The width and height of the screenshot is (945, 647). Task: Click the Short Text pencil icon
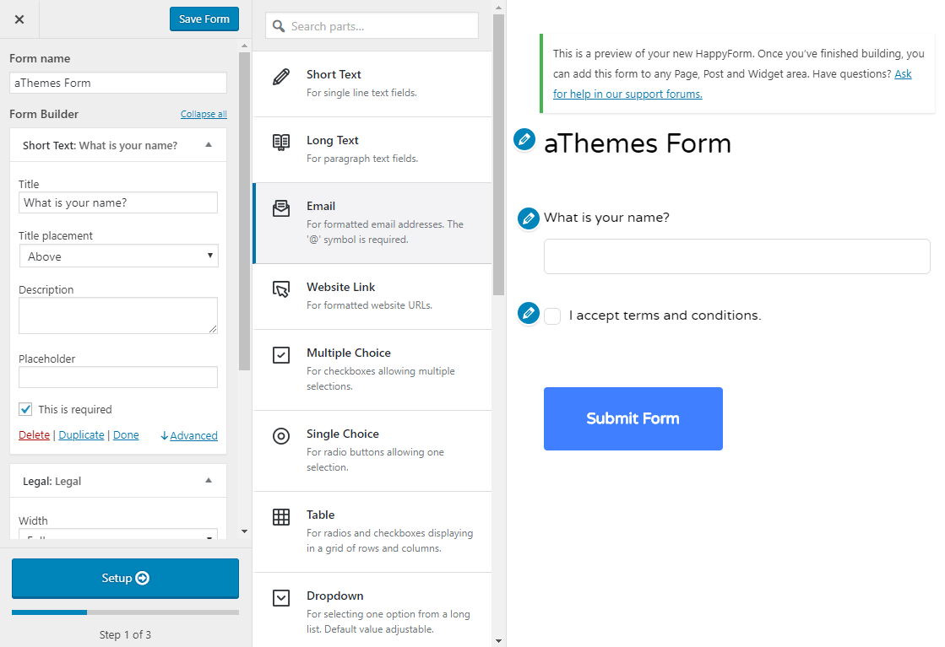281,78
